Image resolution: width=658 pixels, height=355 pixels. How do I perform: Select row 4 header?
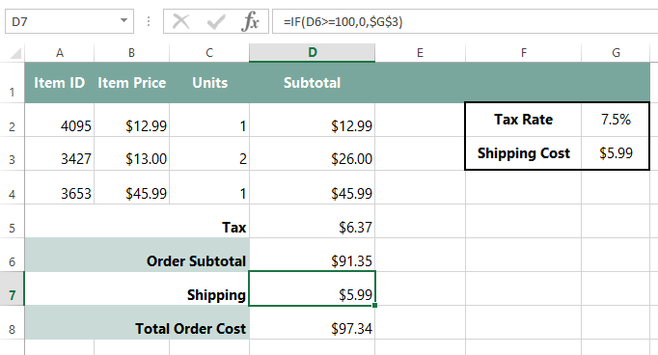point(13,187)
